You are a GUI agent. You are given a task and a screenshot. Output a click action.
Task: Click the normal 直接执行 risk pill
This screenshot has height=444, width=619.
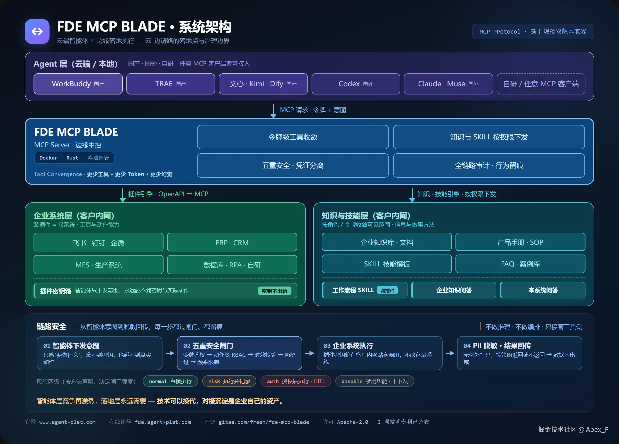point(170,381)
